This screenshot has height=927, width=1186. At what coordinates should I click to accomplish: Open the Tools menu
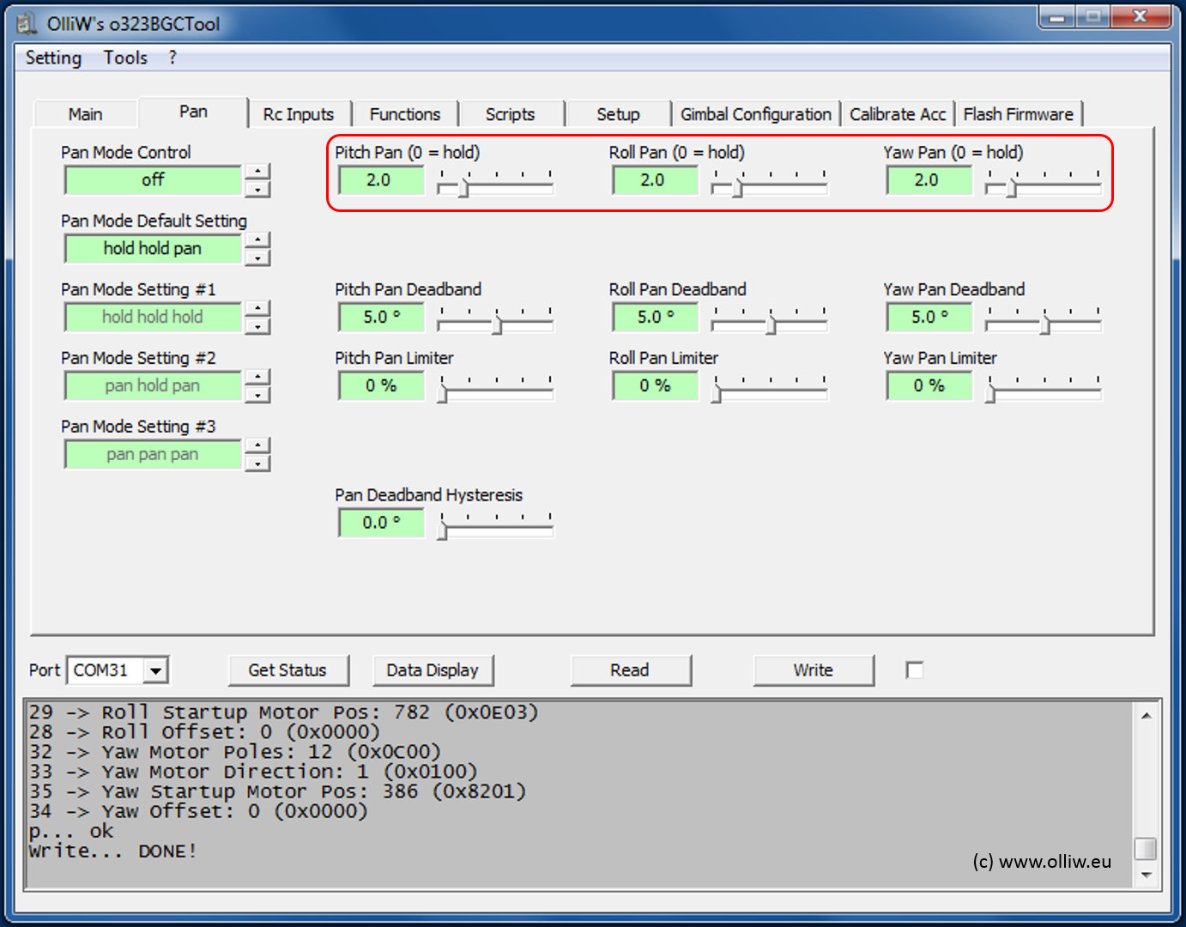click(125, 58)
